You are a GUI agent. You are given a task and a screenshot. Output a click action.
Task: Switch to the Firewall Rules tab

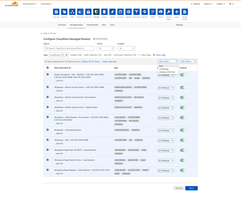(92, 25)
